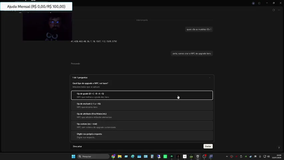Click the "Interrompido" divider label
The height and width of the screenshot is (160, 284).
pos(142,20)
